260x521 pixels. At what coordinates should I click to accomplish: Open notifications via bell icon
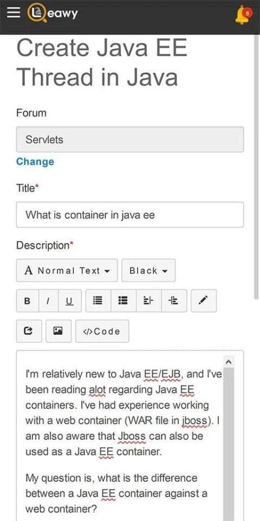click(x=243, y=15)
